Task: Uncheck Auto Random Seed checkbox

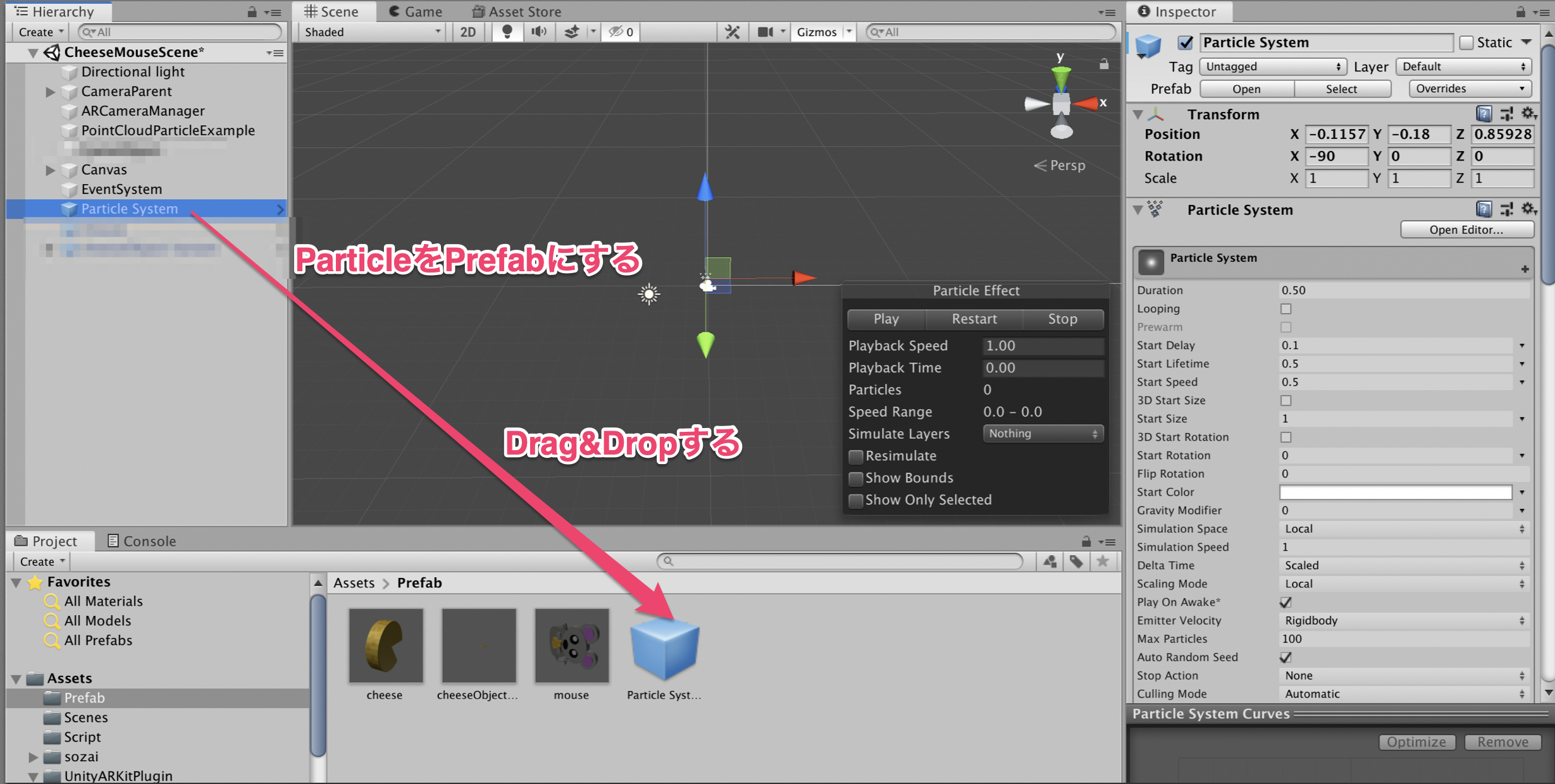Action: coord(1286,657)
